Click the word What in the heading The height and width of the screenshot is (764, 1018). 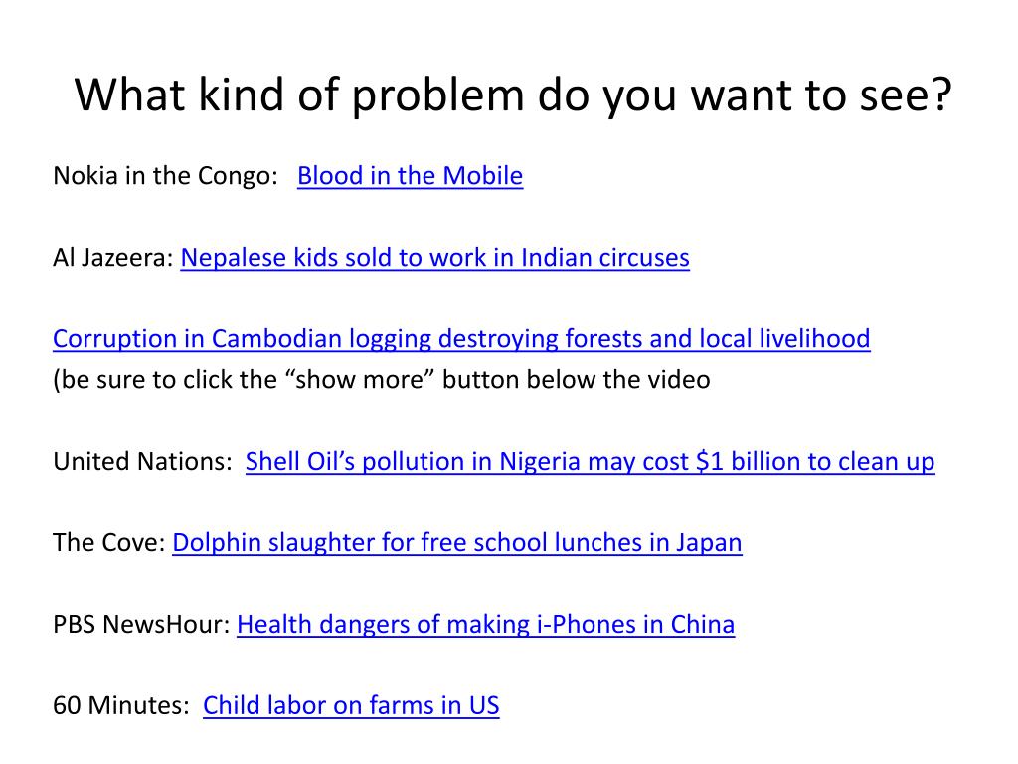(x=130, y=95)
